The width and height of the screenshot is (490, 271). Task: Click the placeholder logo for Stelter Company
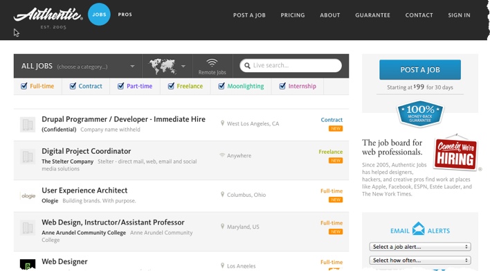pos(28,157)
